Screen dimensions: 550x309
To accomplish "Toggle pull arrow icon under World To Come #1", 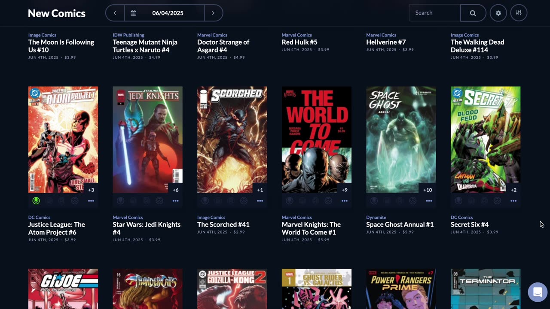I will point(290,200).
